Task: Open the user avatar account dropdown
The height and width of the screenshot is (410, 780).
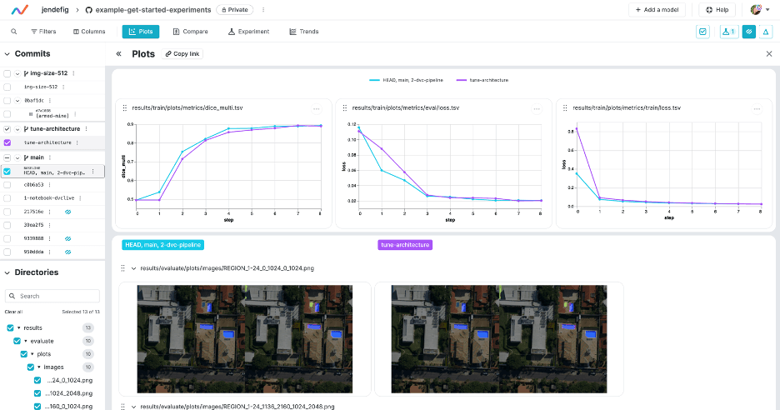Action: tap(758, 10)
